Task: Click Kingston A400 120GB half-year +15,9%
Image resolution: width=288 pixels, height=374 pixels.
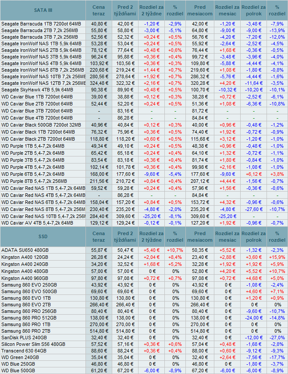Action: coord(277,258)
